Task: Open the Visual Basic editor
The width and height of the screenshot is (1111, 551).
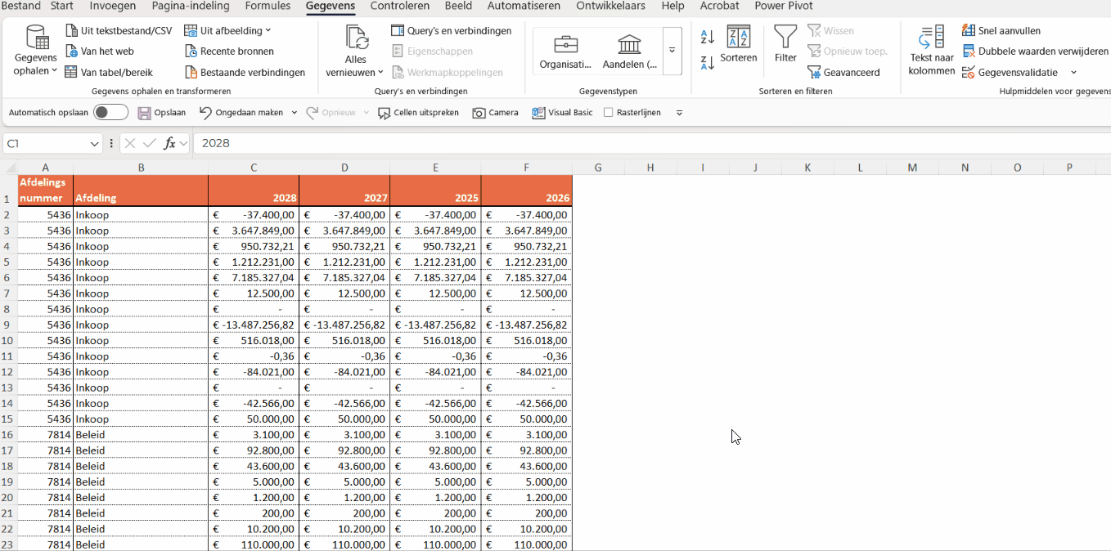Action: click(x=562, y=113)
